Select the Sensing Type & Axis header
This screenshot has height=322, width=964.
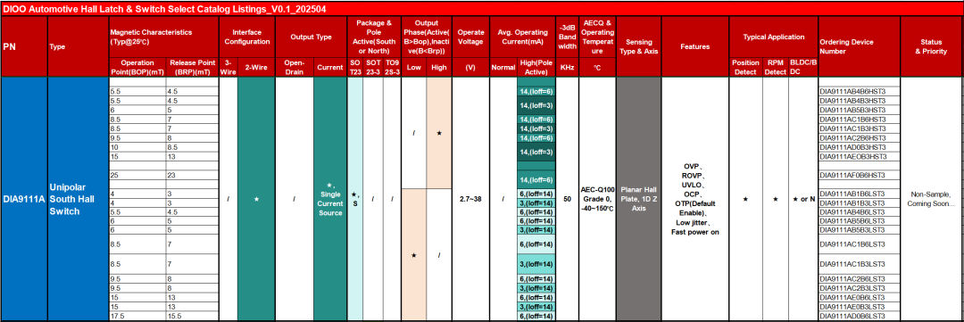[638, 46]
